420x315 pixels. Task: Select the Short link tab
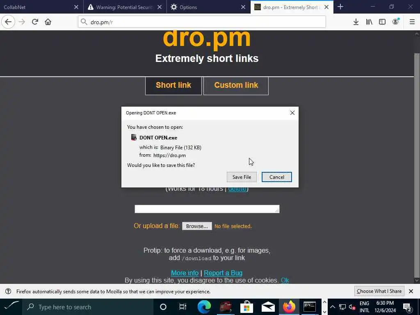coord(173,85)
